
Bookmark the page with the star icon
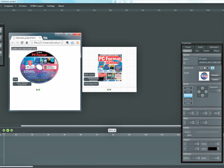coord(62,43)
